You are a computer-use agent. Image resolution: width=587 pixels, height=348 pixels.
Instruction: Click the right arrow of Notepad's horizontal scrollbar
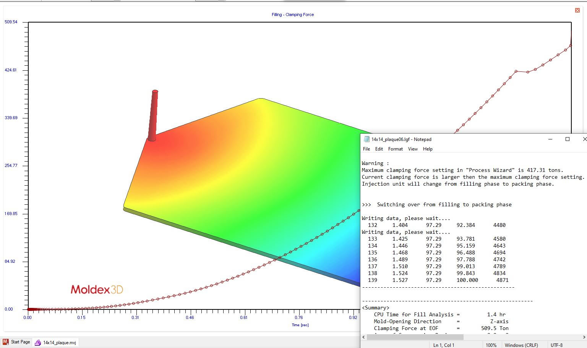(x=584, y=337)
